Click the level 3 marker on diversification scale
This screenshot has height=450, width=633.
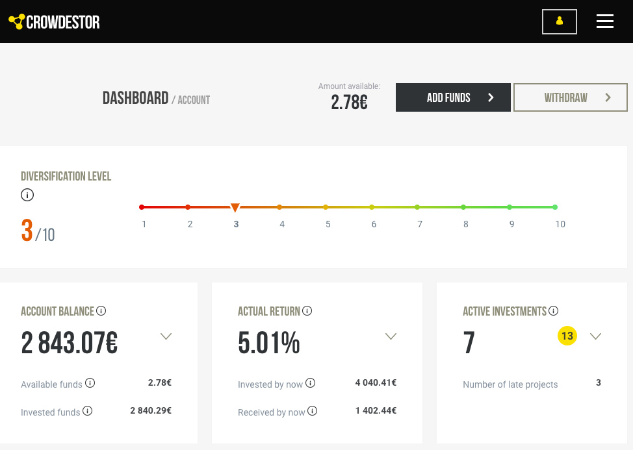(235, 208)
